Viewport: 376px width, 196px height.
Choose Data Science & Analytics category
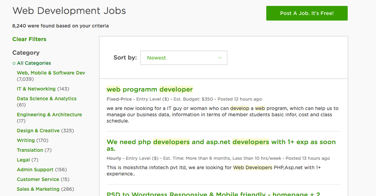coord(46,99)
